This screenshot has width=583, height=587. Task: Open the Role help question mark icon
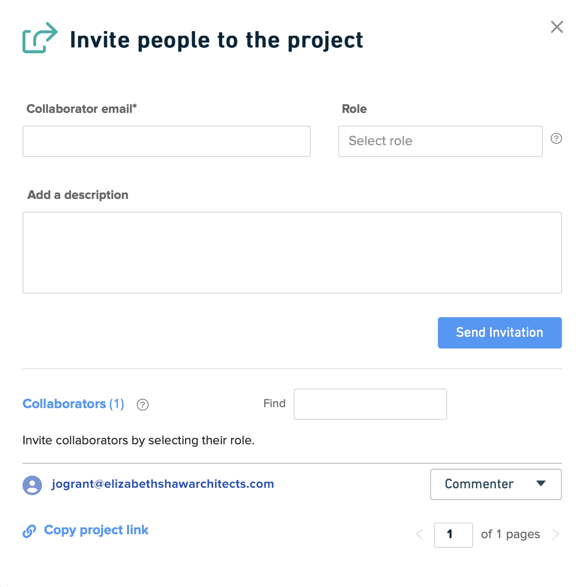pyautogui.click(x=556, y=138)
